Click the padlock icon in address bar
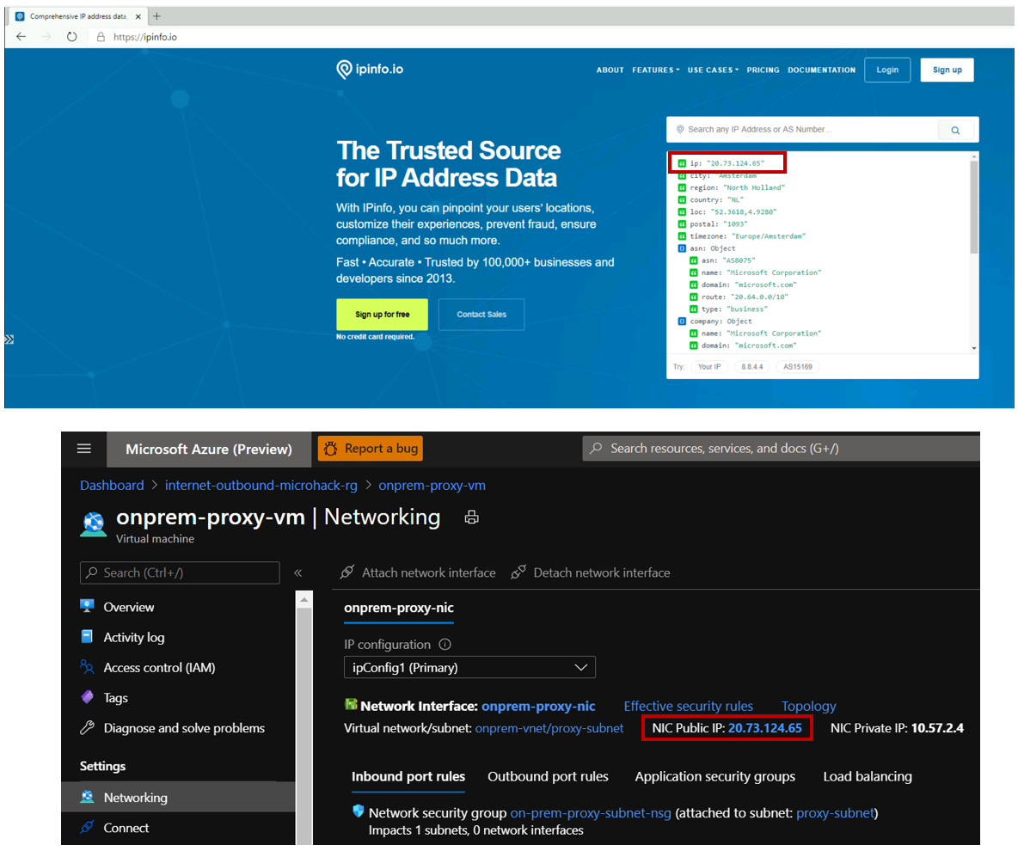 pyautogui.click(x=101, y=37)
